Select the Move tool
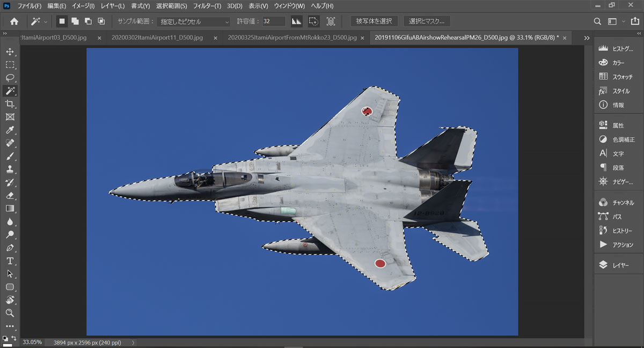The image size is (644, 348). pyautogui.click(x=10, y=51)
